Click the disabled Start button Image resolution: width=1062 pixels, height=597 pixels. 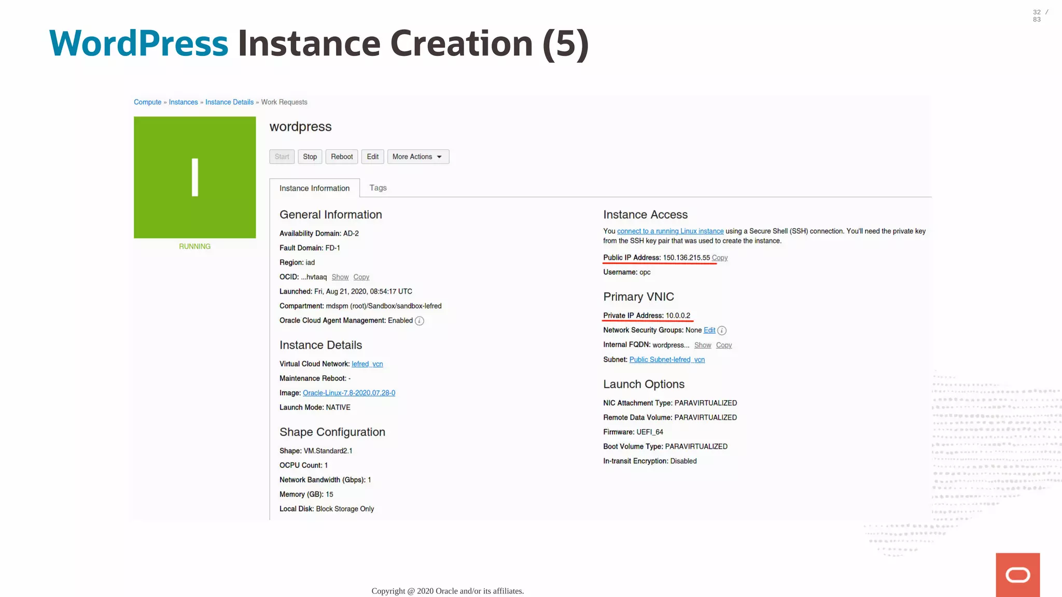click(x=282, y=157)
